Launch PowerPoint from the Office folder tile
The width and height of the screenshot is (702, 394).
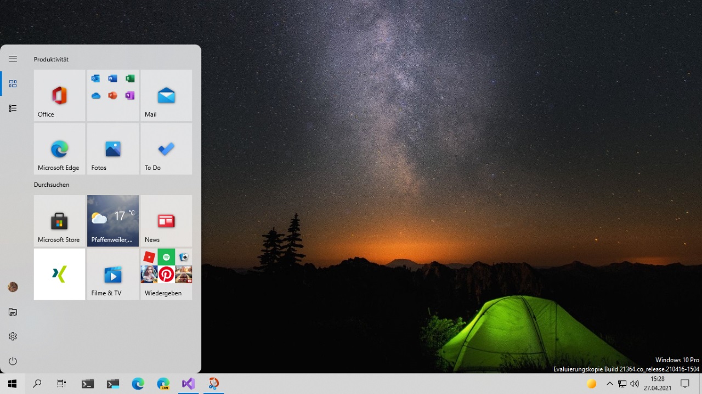(113, 95)
